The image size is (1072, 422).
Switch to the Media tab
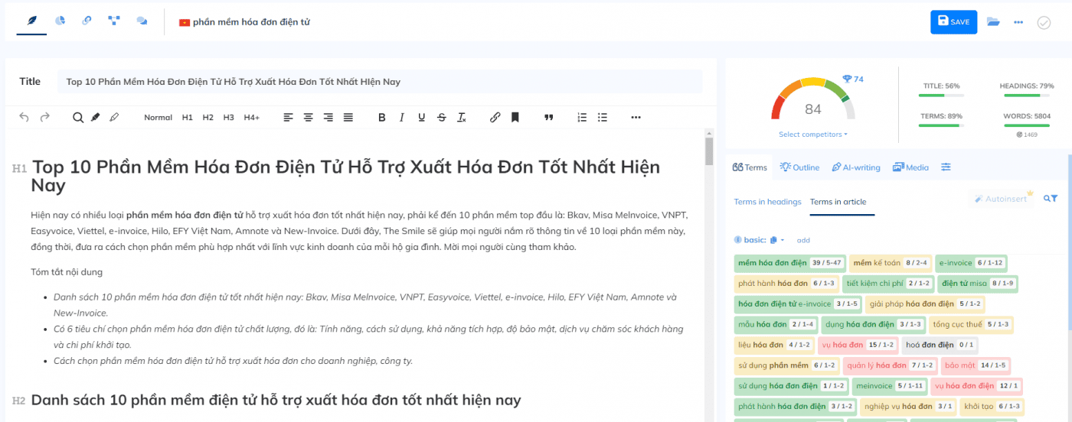[910, 167]
